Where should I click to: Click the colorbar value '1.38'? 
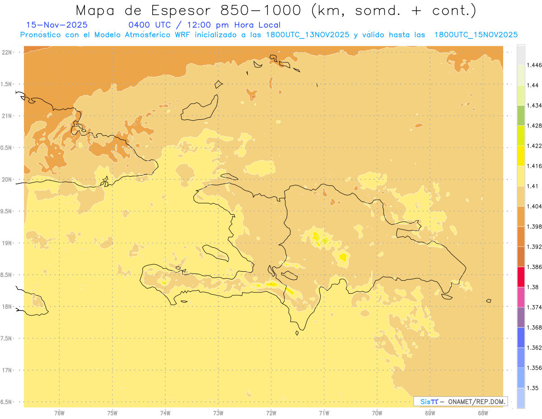click(x=533, y=287)
